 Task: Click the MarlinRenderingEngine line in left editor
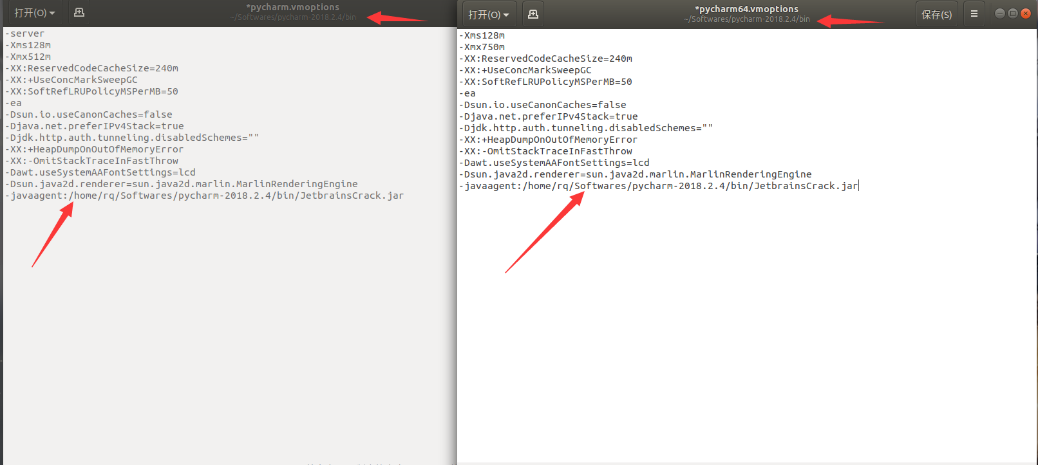(182, 184)
